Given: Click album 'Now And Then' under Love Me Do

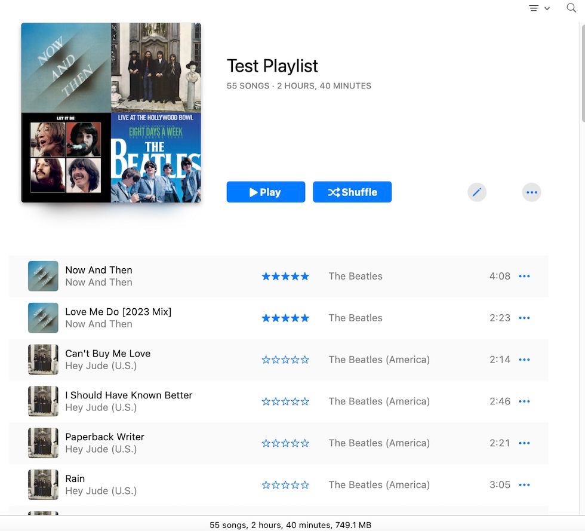Looking at the screenshot, I should 98,324.
